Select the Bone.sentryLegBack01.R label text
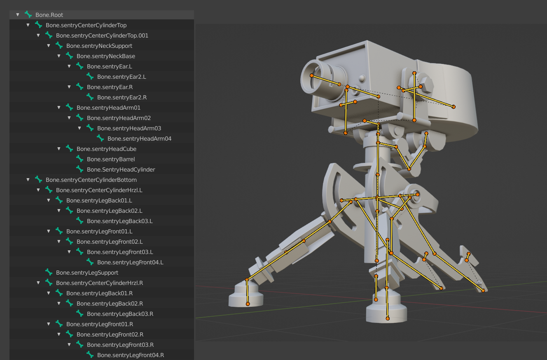Image resolution: width=547 pixels, height=360 pixels. coord(100,293)
